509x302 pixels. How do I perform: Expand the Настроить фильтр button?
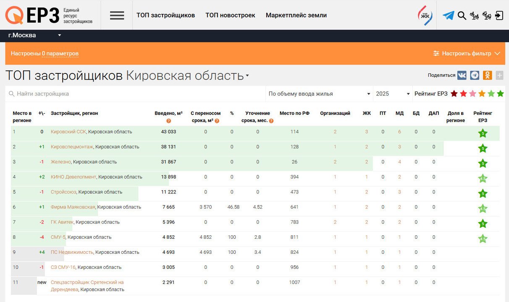pos(467,54)
